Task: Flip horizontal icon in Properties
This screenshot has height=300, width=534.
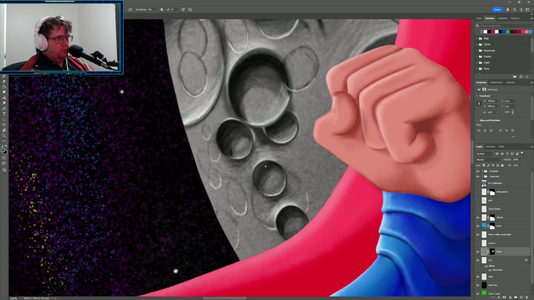Action: (x=507, y=112)
